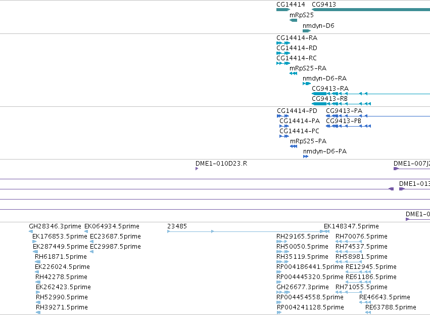The height and width of the screenshot is (315, 430).
Task: Click protein feature CG14414-PA
Action: [x=300, y=121]
